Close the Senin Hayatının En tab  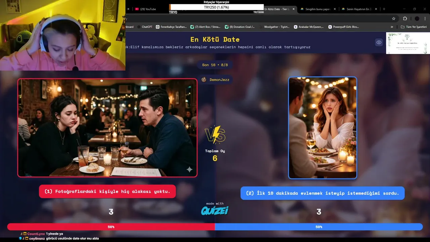point(376,9)
